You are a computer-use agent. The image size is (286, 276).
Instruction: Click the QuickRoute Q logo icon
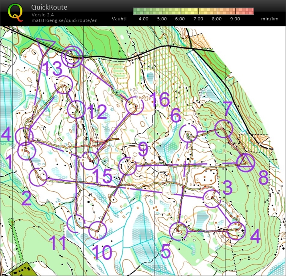coord(15,12)
